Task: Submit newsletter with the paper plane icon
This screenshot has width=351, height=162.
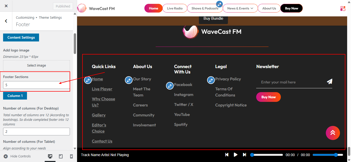Action: click(x=330, y=81)
